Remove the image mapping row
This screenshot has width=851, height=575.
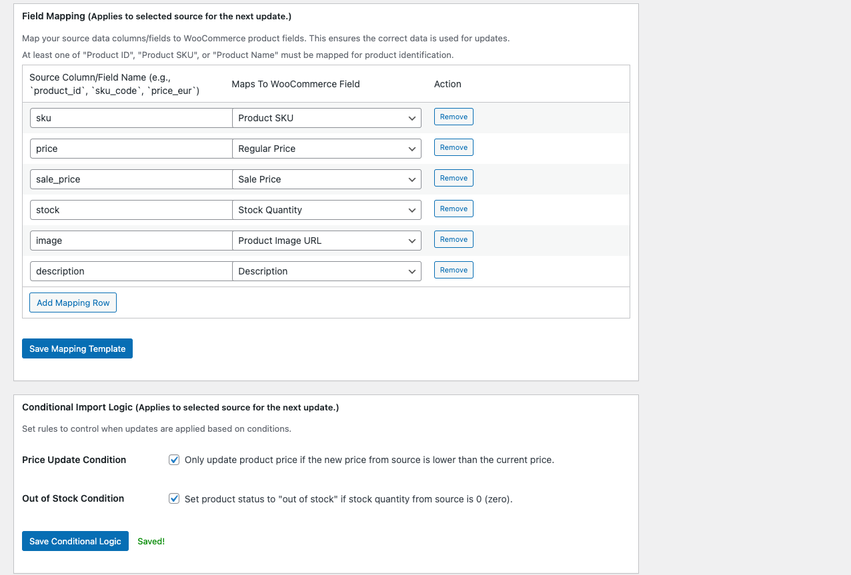pyautogui.click(x=454, y=239)
